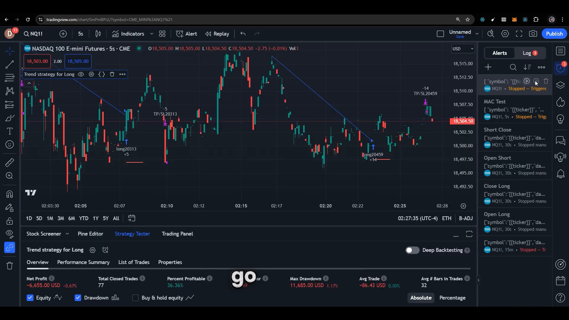Viewport: 569px width, 320px height.
Task: Select the MAC Test alert
Action: (x=515, y=109)
